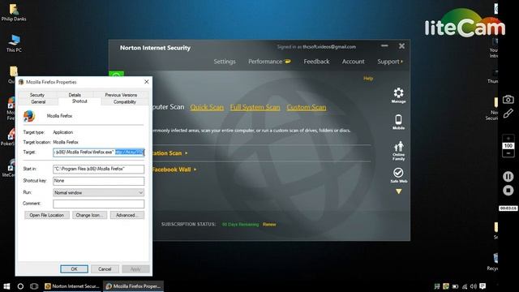The height and width of the screenshot is (292, 519).
Task: Open volume control in system tray
Action: (474, 286)
